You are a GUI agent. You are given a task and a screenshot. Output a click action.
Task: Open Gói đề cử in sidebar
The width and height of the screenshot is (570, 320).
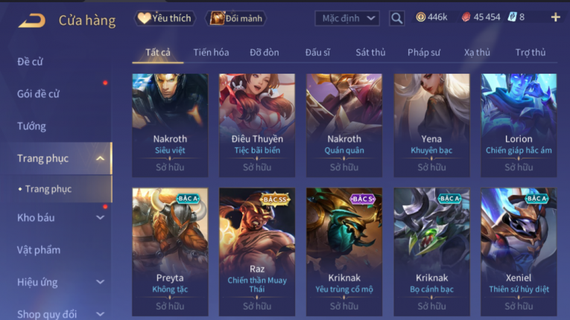coord(38,94)
